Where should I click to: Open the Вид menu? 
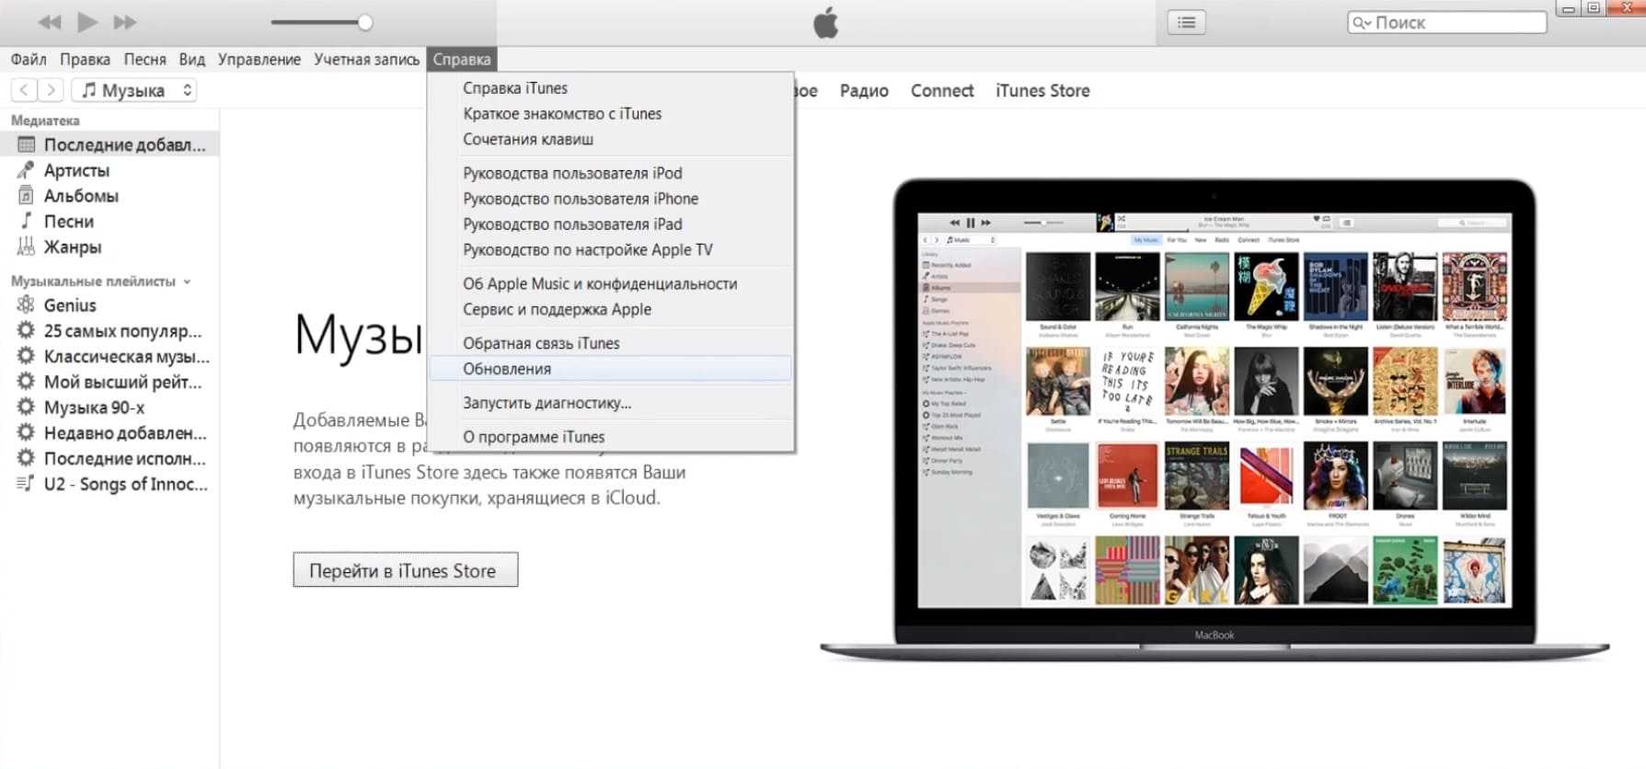click(x=192, y=59)
